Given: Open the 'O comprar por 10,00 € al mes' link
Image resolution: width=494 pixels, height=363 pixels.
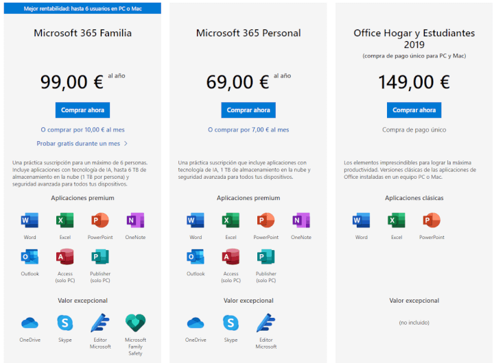Looking at the screenshot, I should 82,129.
